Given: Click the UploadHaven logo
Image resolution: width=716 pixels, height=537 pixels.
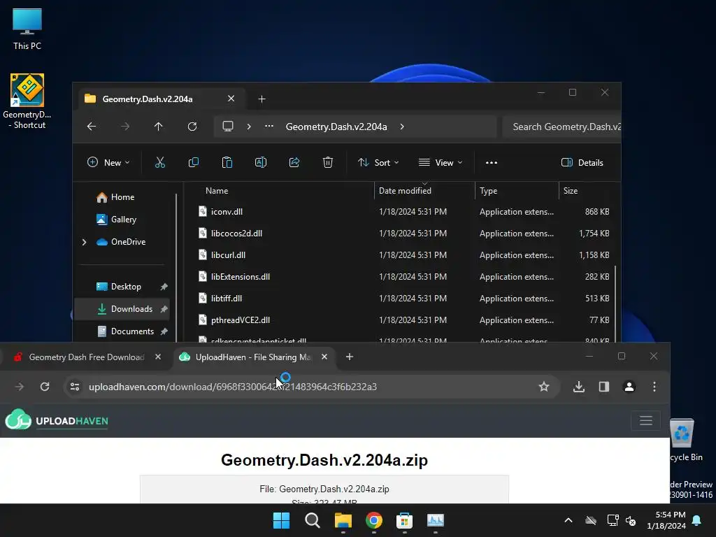Looking at the screenshot, I should pyautogui.click(x=57, y=420).
